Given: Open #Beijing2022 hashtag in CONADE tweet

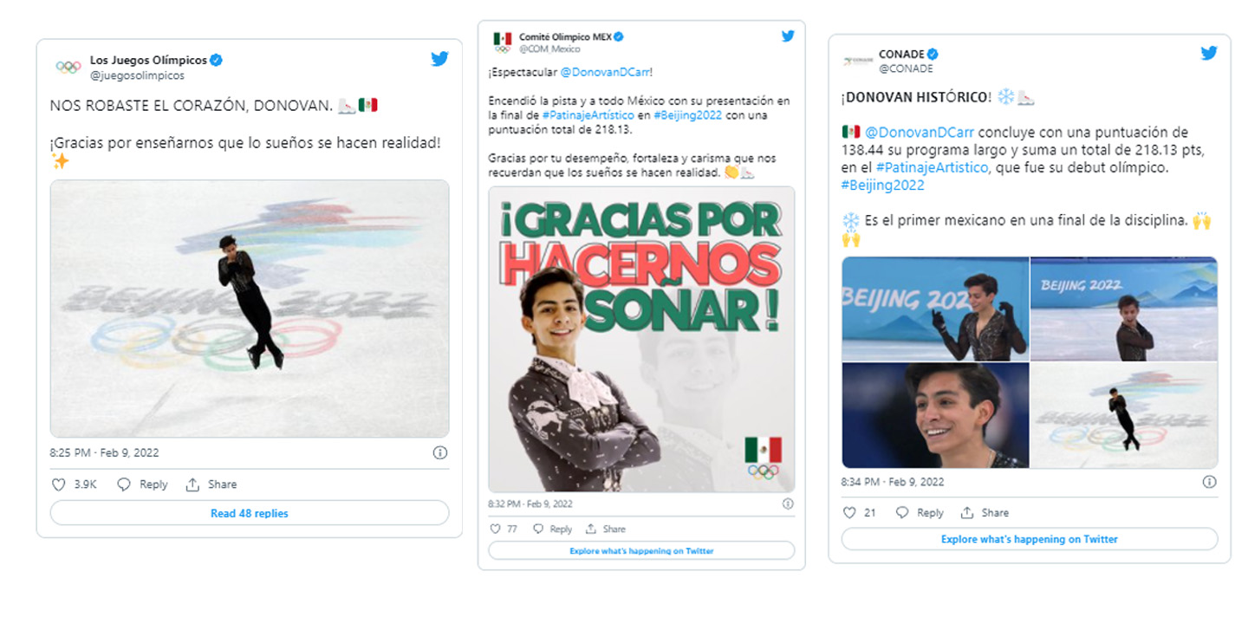Looking at the screenshot, I should pyautogui.click(x=883, y=185).
